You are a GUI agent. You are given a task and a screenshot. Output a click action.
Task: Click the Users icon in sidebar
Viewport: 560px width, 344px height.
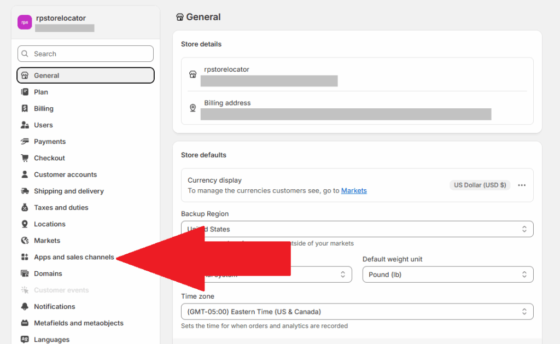pos(25,125)
